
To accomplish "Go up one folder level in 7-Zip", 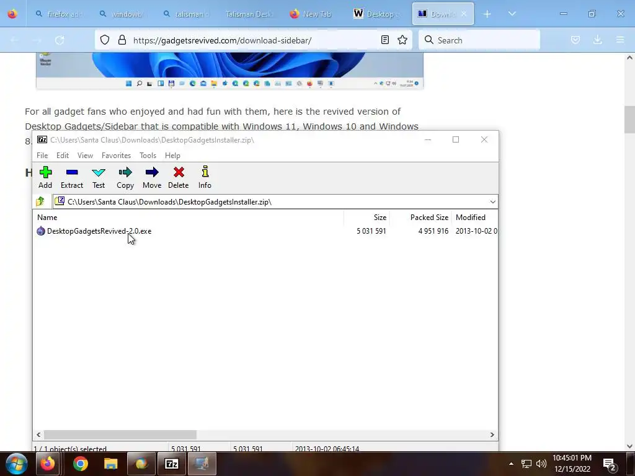I will click(x=40, y=201).
